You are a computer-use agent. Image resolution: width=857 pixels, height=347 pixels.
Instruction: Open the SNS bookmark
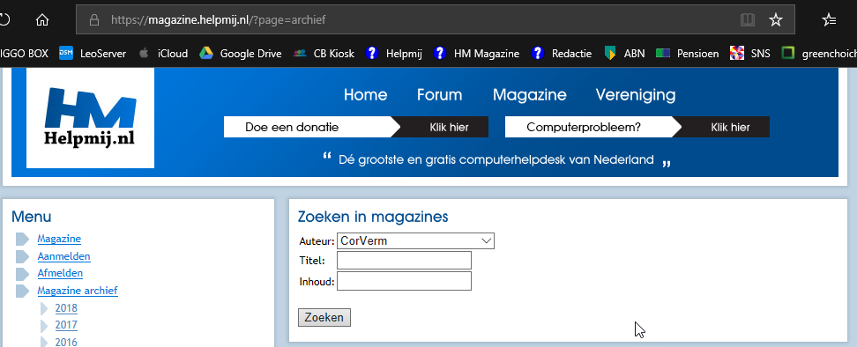pyautogui.click(x=750, y=54)
